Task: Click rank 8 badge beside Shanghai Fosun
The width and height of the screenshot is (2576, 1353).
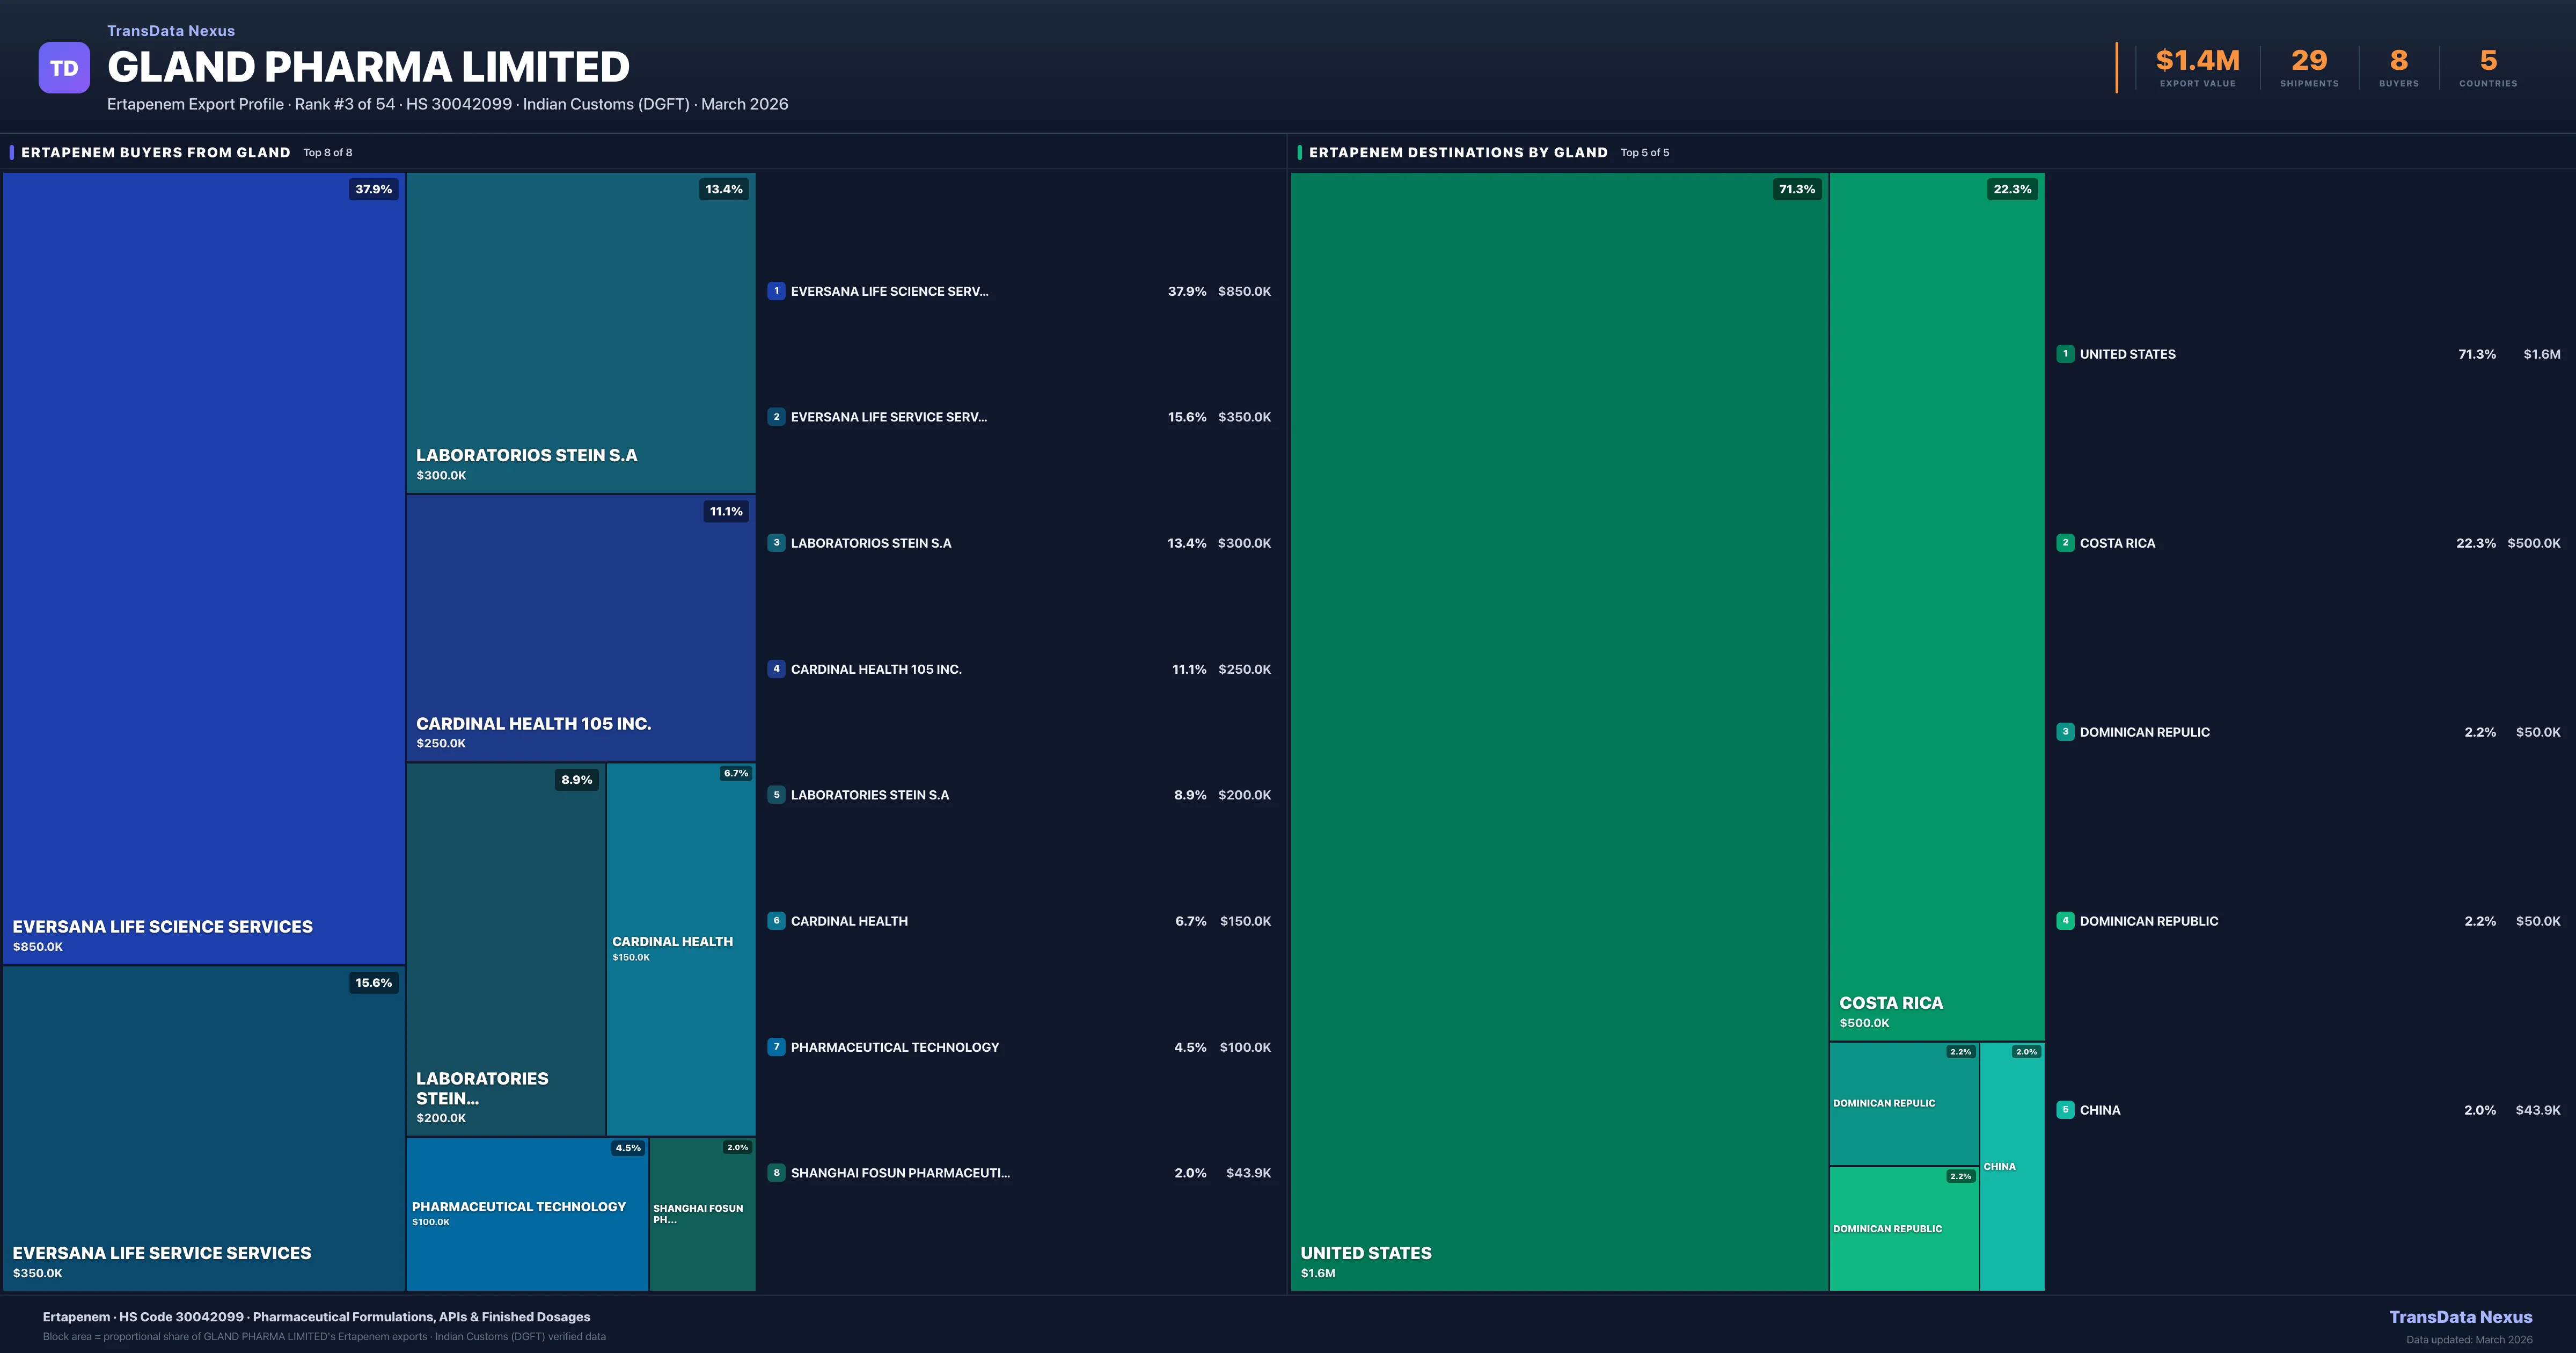Action: click(776, 1173)
